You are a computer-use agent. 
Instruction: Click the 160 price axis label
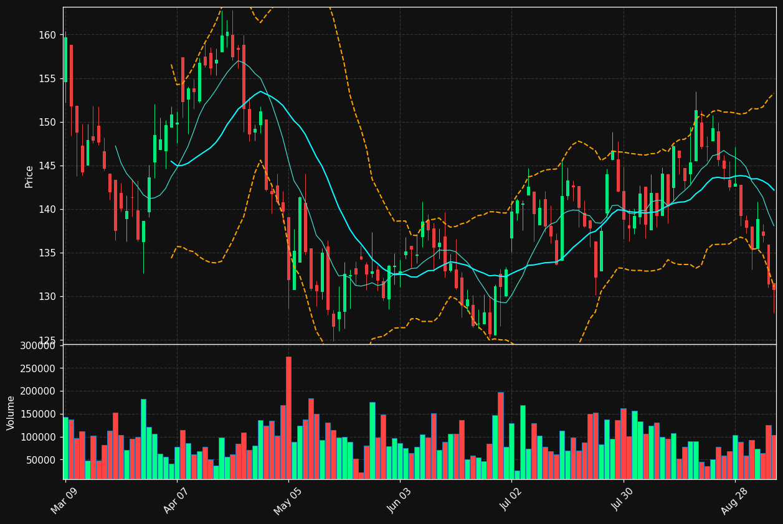pyautogui.click(x=47, y=35)
